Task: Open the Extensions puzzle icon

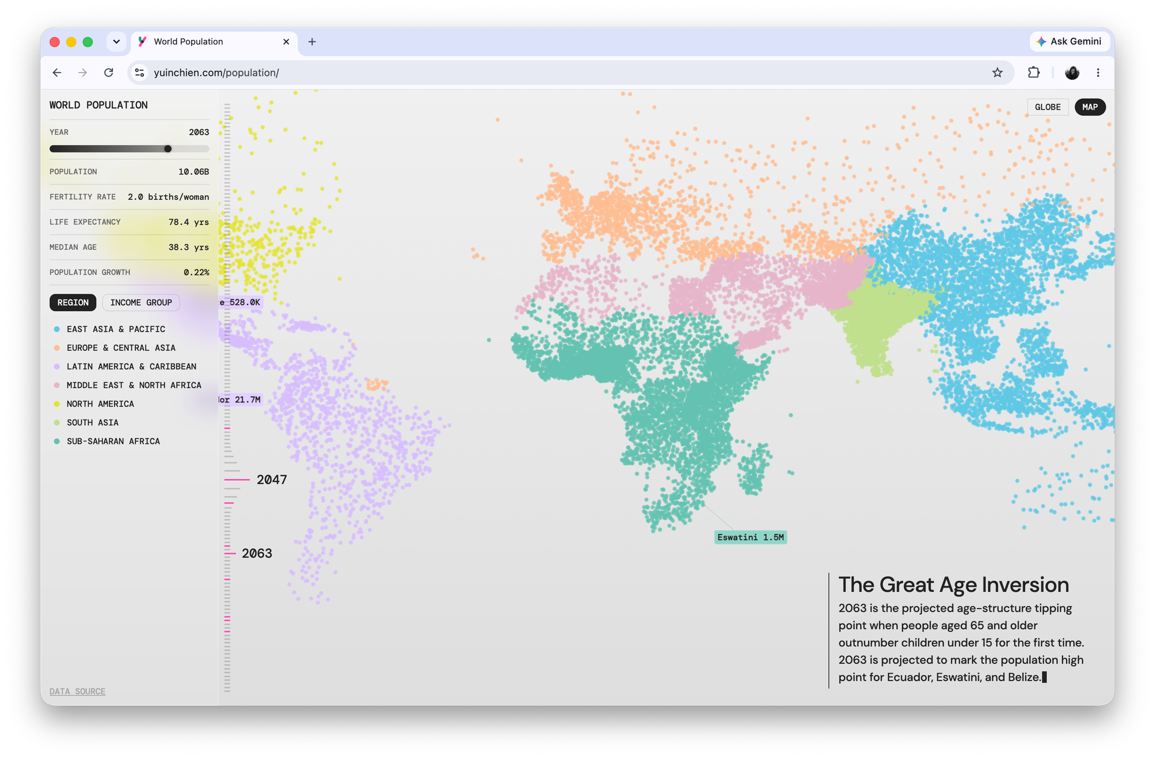Action: [x=1034, y=73]
